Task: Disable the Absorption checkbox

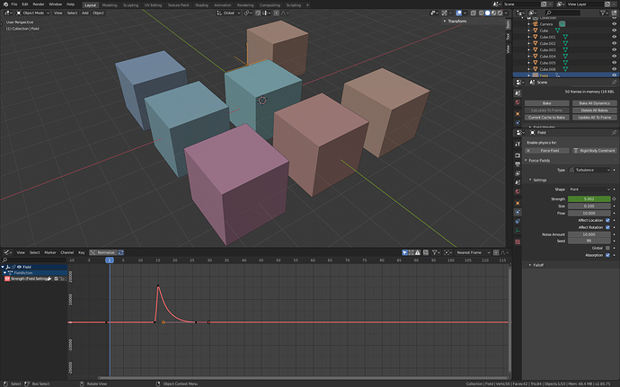Action: 607,255
